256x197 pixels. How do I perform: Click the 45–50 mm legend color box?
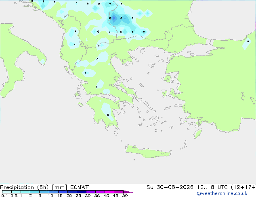[x=119, y=192]
